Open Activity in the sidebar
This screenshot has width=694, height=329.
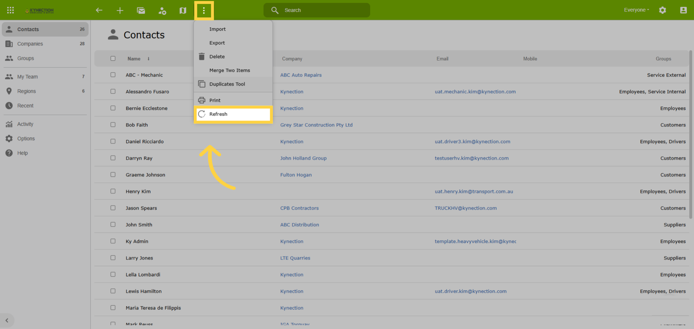click(45, 124)
